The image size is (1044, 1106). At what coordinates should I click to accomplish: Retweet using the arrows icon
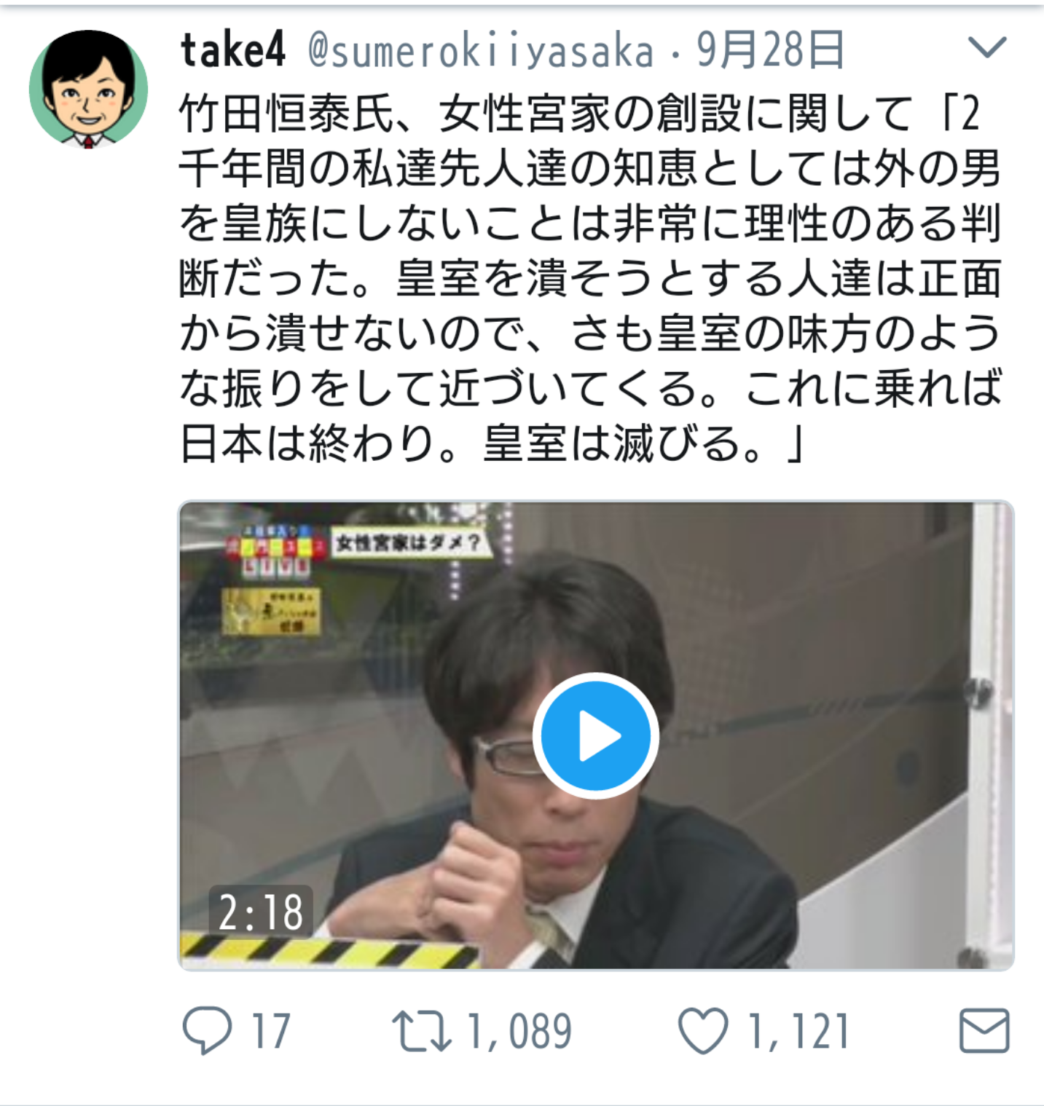(x=421, y=1031)
